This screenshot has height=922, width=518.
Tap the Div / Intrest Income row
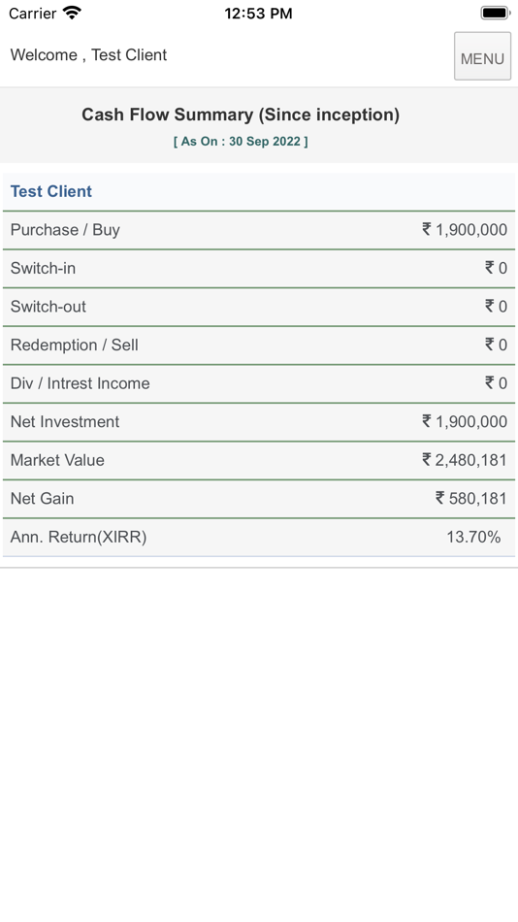(x=259, y=383)
